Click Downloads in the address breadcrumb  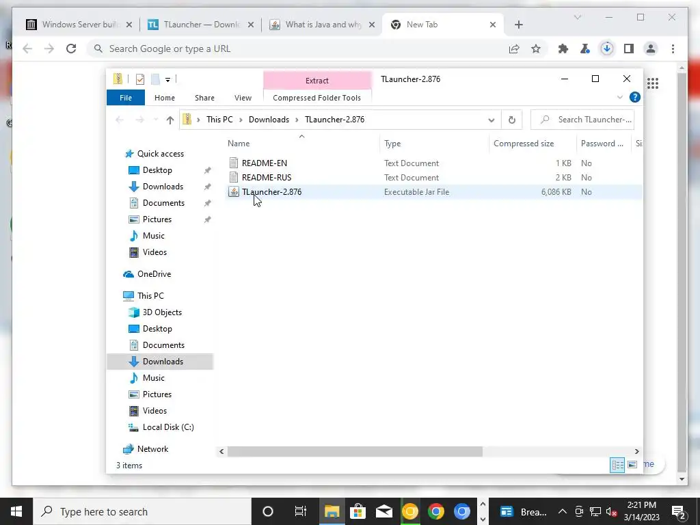(x=269, y=120)
